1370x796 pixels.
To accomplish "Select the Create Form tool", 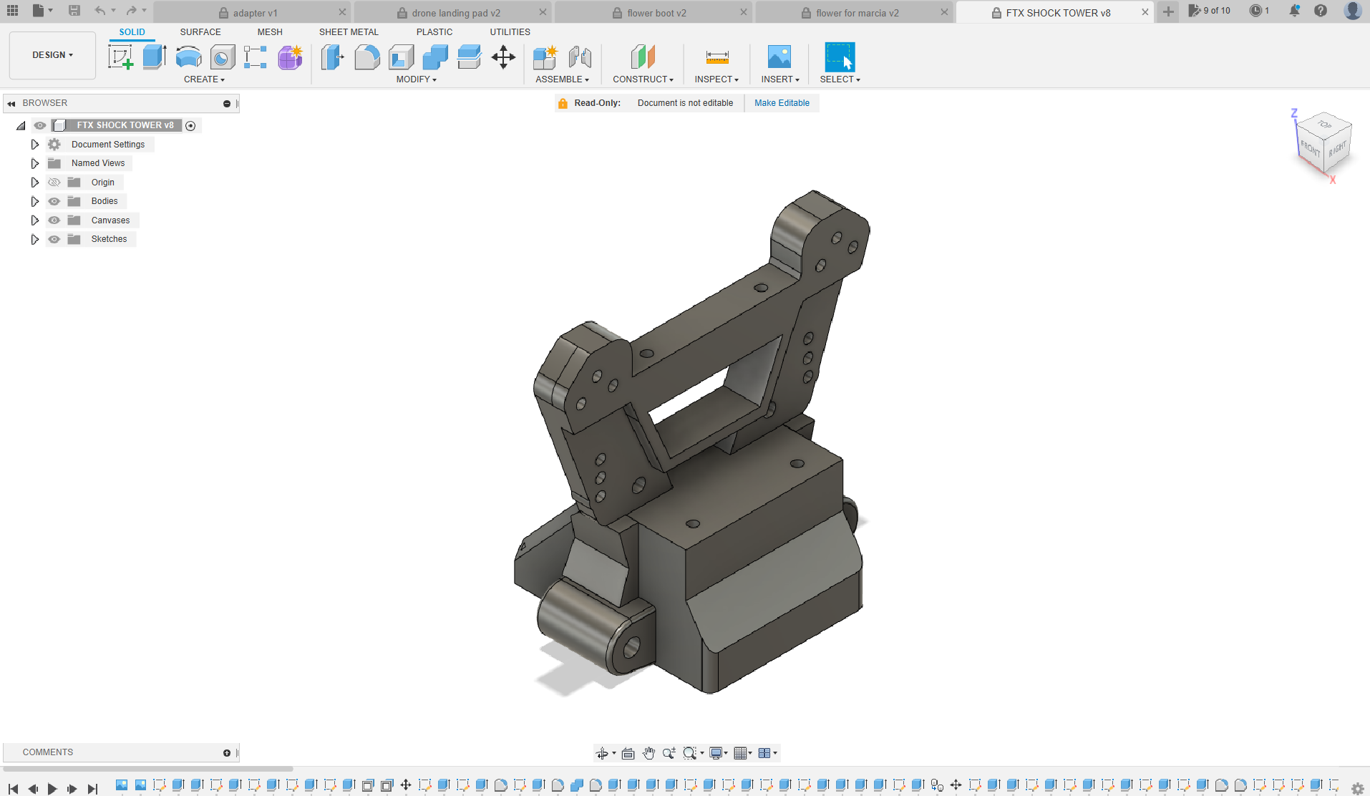I will [290, 57].
